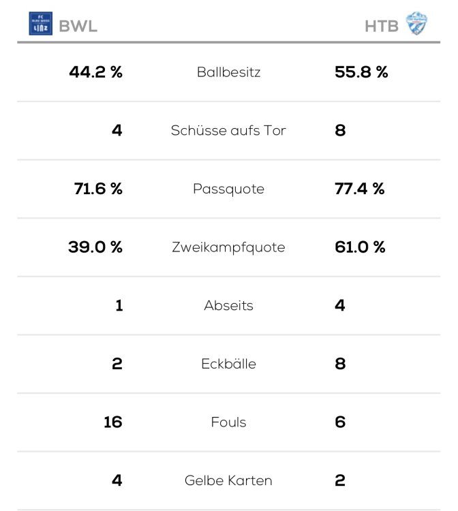The image size is (458, 511).
Task: Click BWL's 44.2 % possession value
Action: click(x=96, y=72)
